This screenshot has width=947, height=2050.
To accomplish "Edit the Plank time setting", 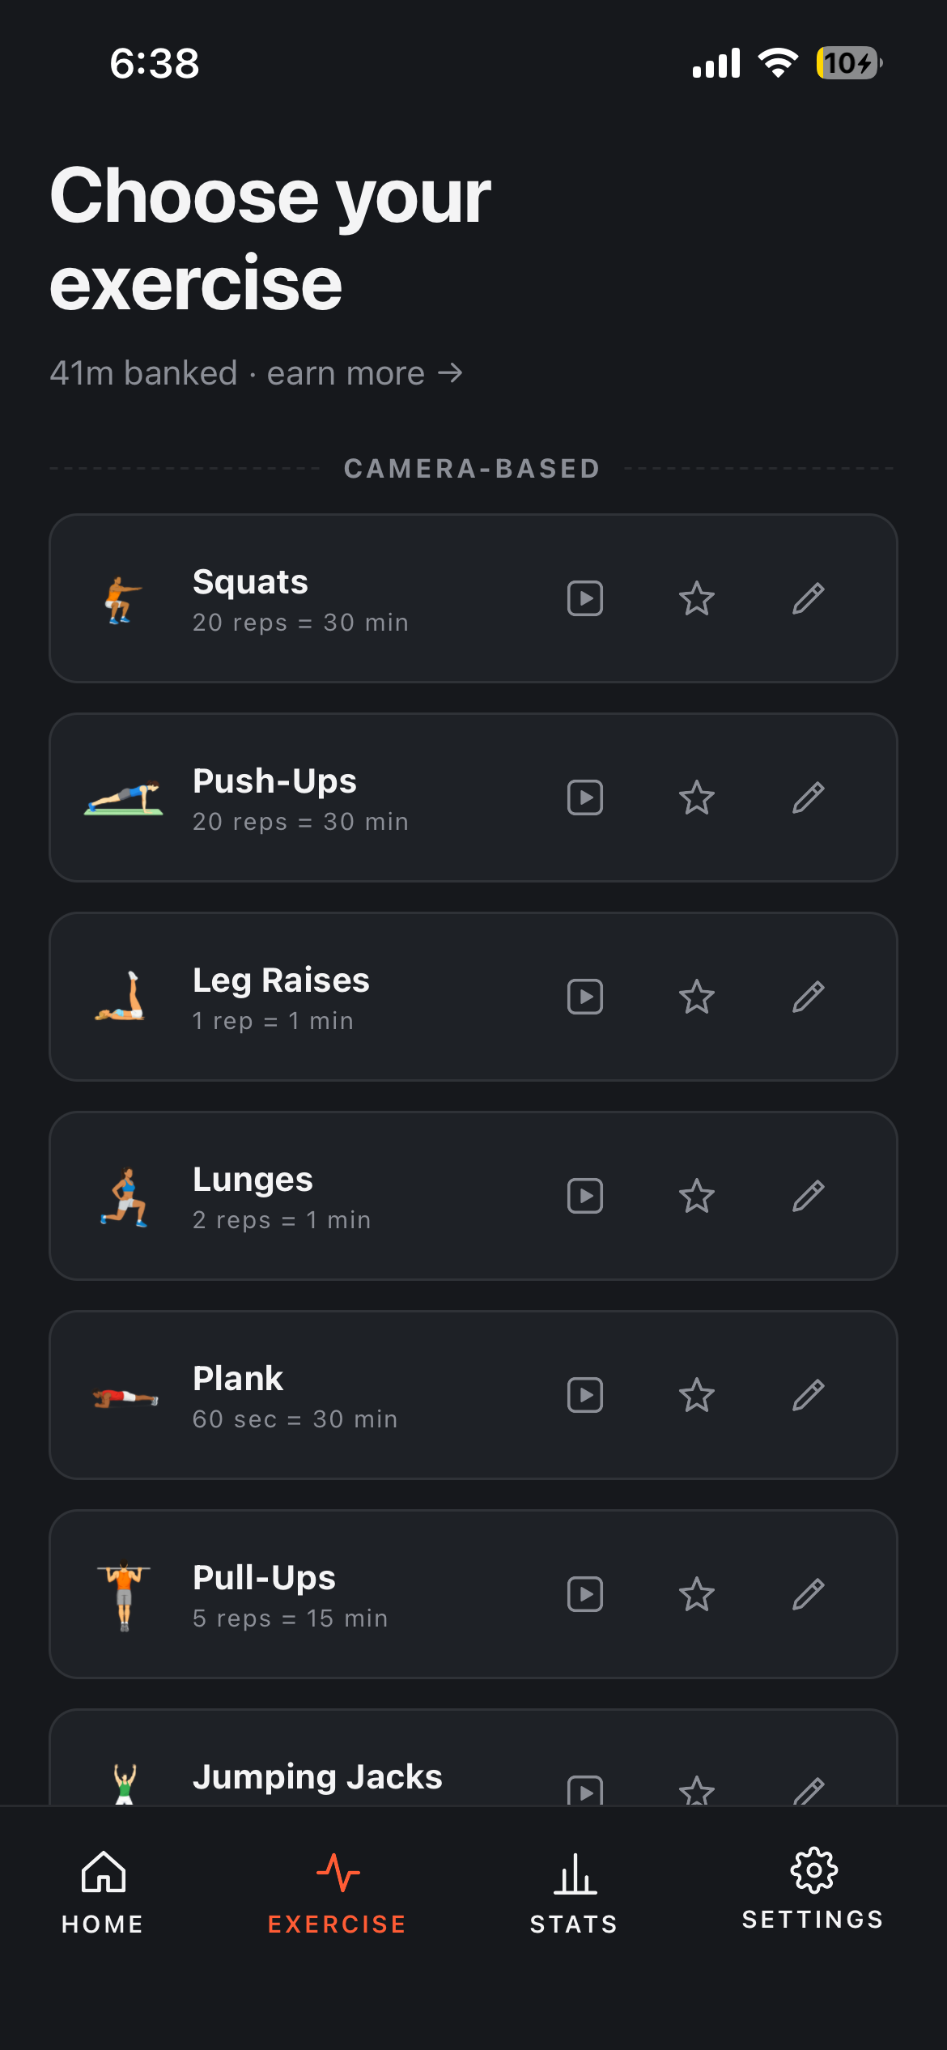I will [808, 1395].
